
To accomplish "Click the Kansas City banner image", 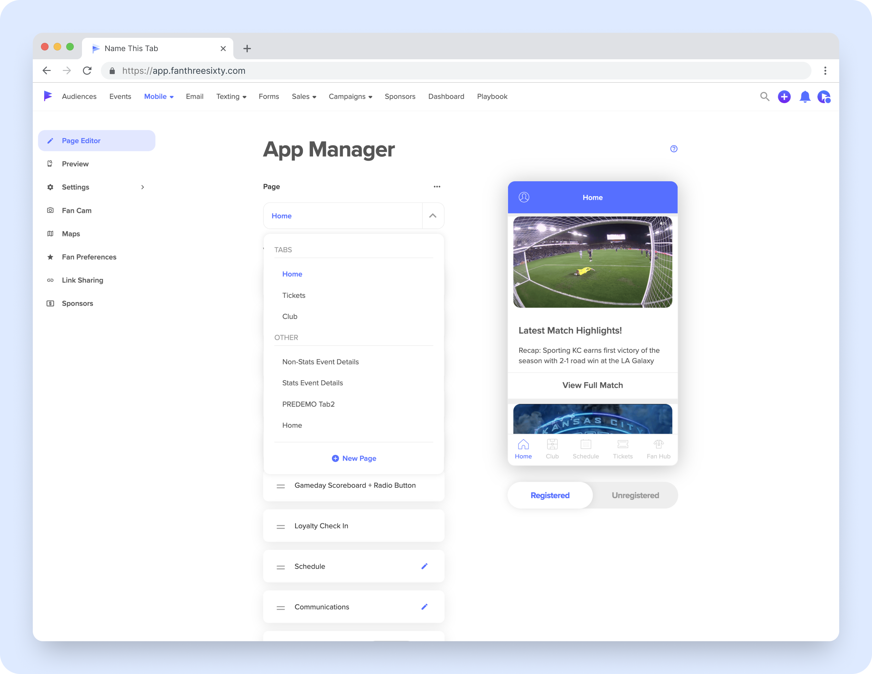I will [592, 419].
